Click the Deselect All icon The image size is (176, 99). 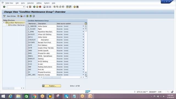click(34, 16)
